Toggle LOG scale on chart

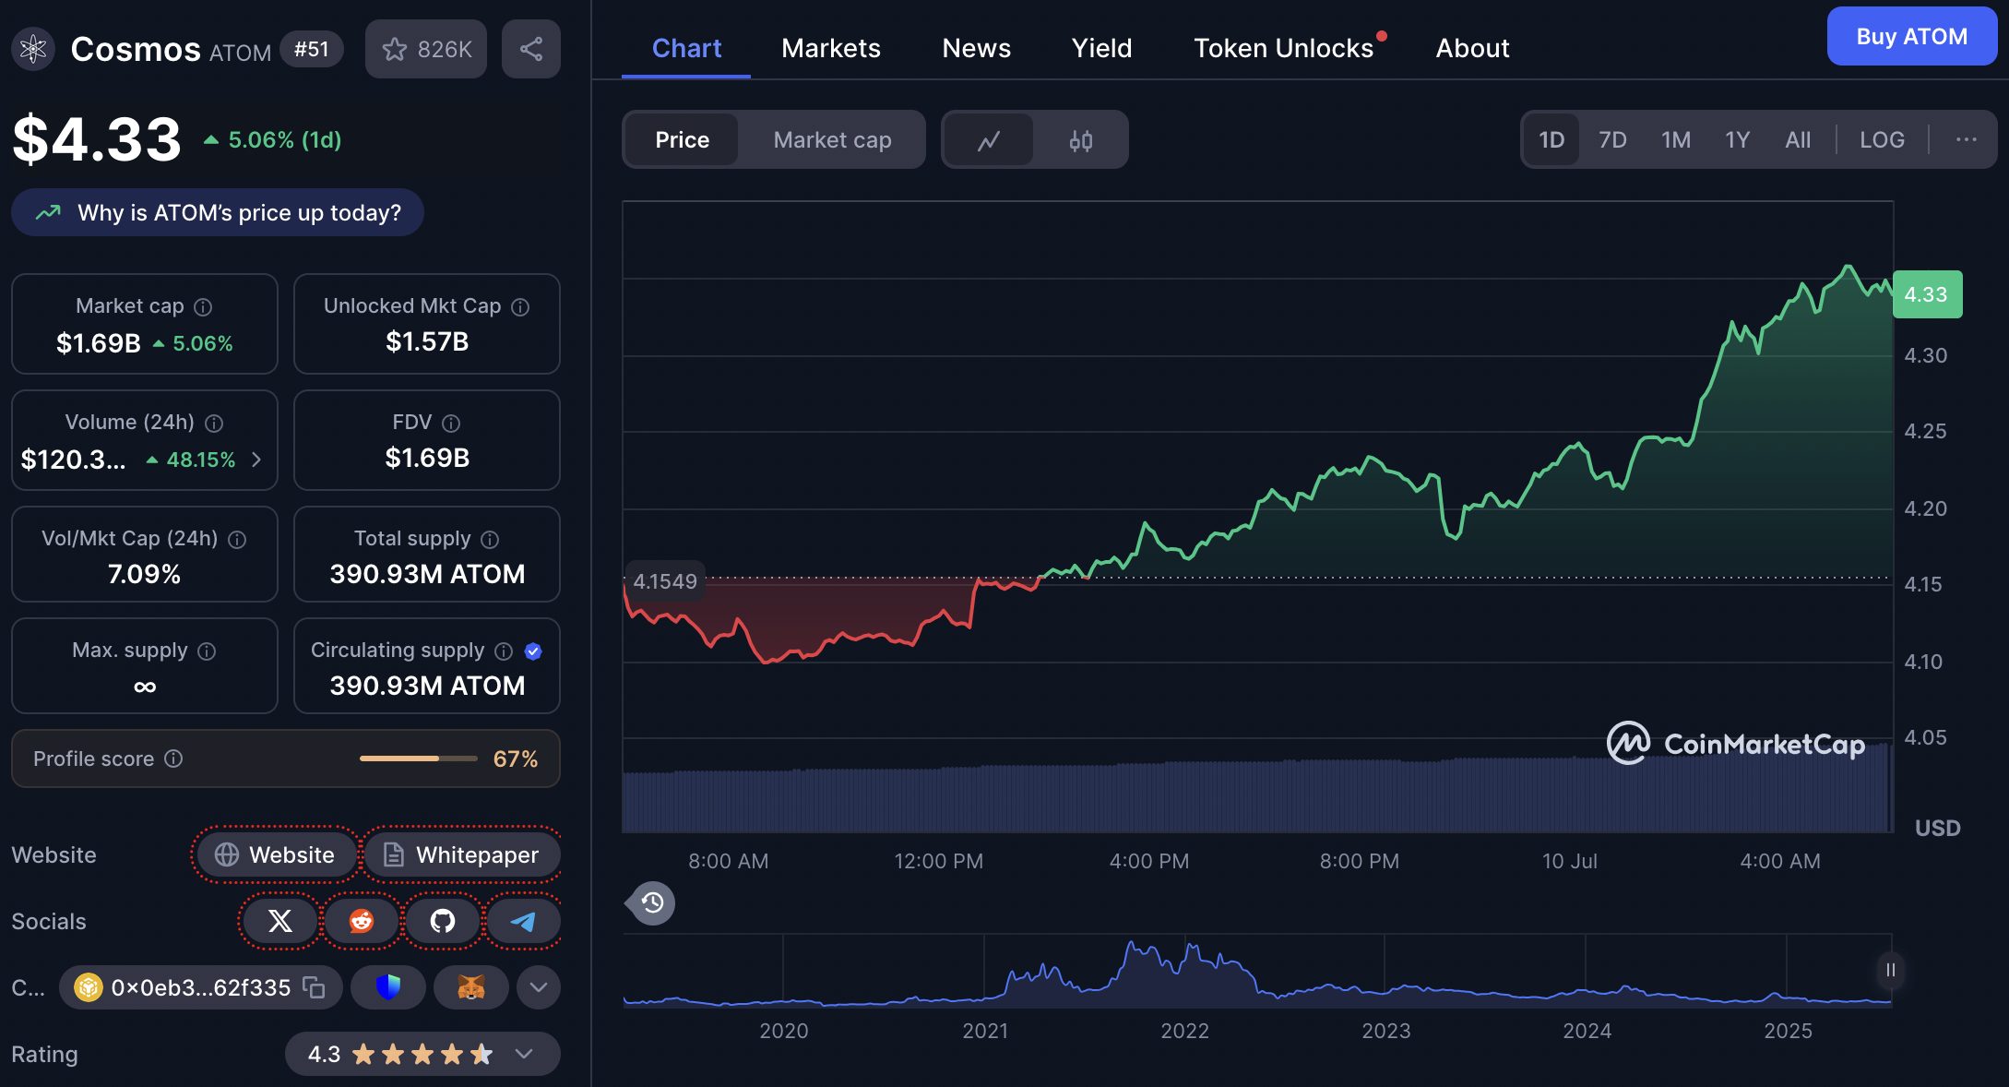pos(1882,140)
